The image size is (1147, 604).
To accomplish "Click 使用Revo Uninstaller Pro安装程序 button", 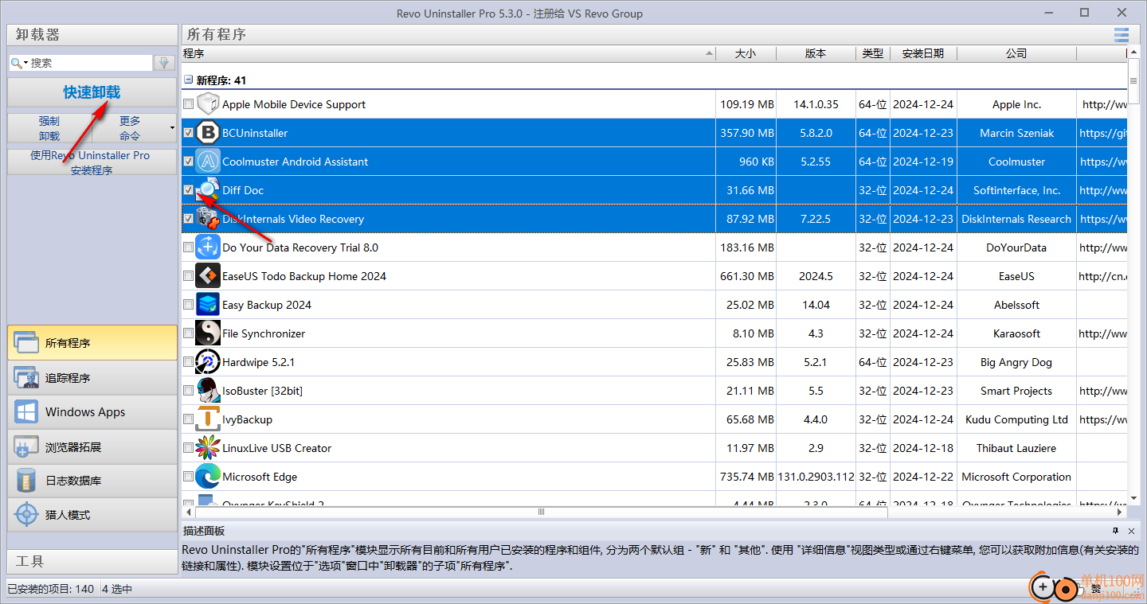I will 92,162.
